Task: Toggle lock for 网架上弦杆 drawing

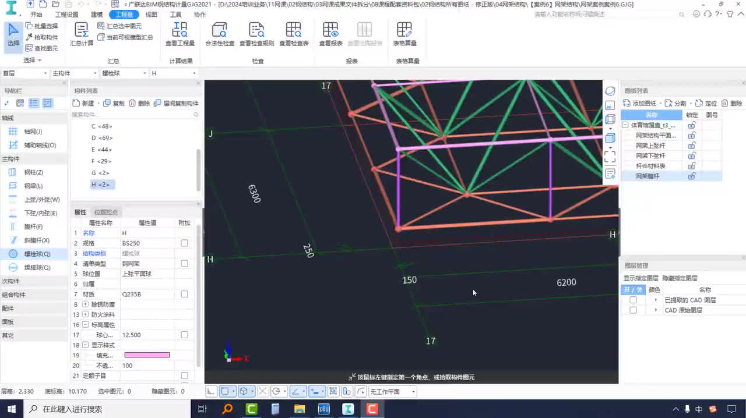Action: (x=692, y=146)
